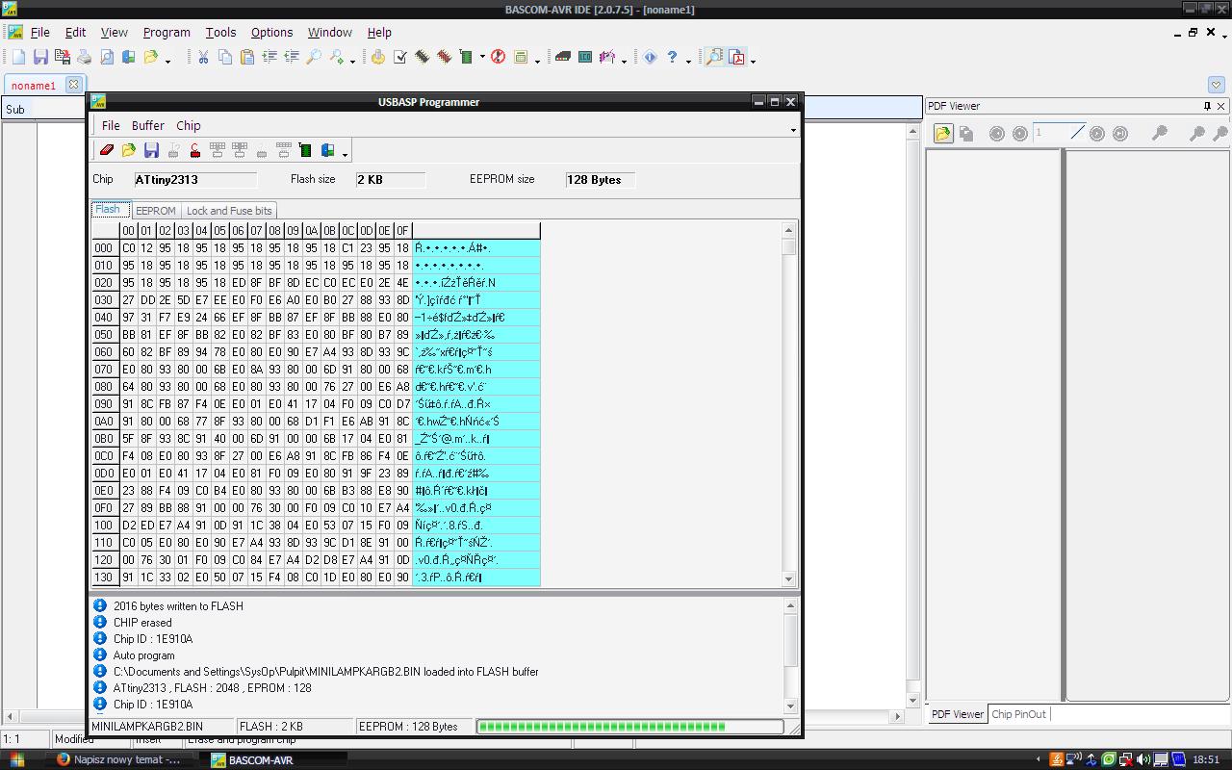
Task: Click 'Auto program' log entry
Action: (x=143, y=655)
